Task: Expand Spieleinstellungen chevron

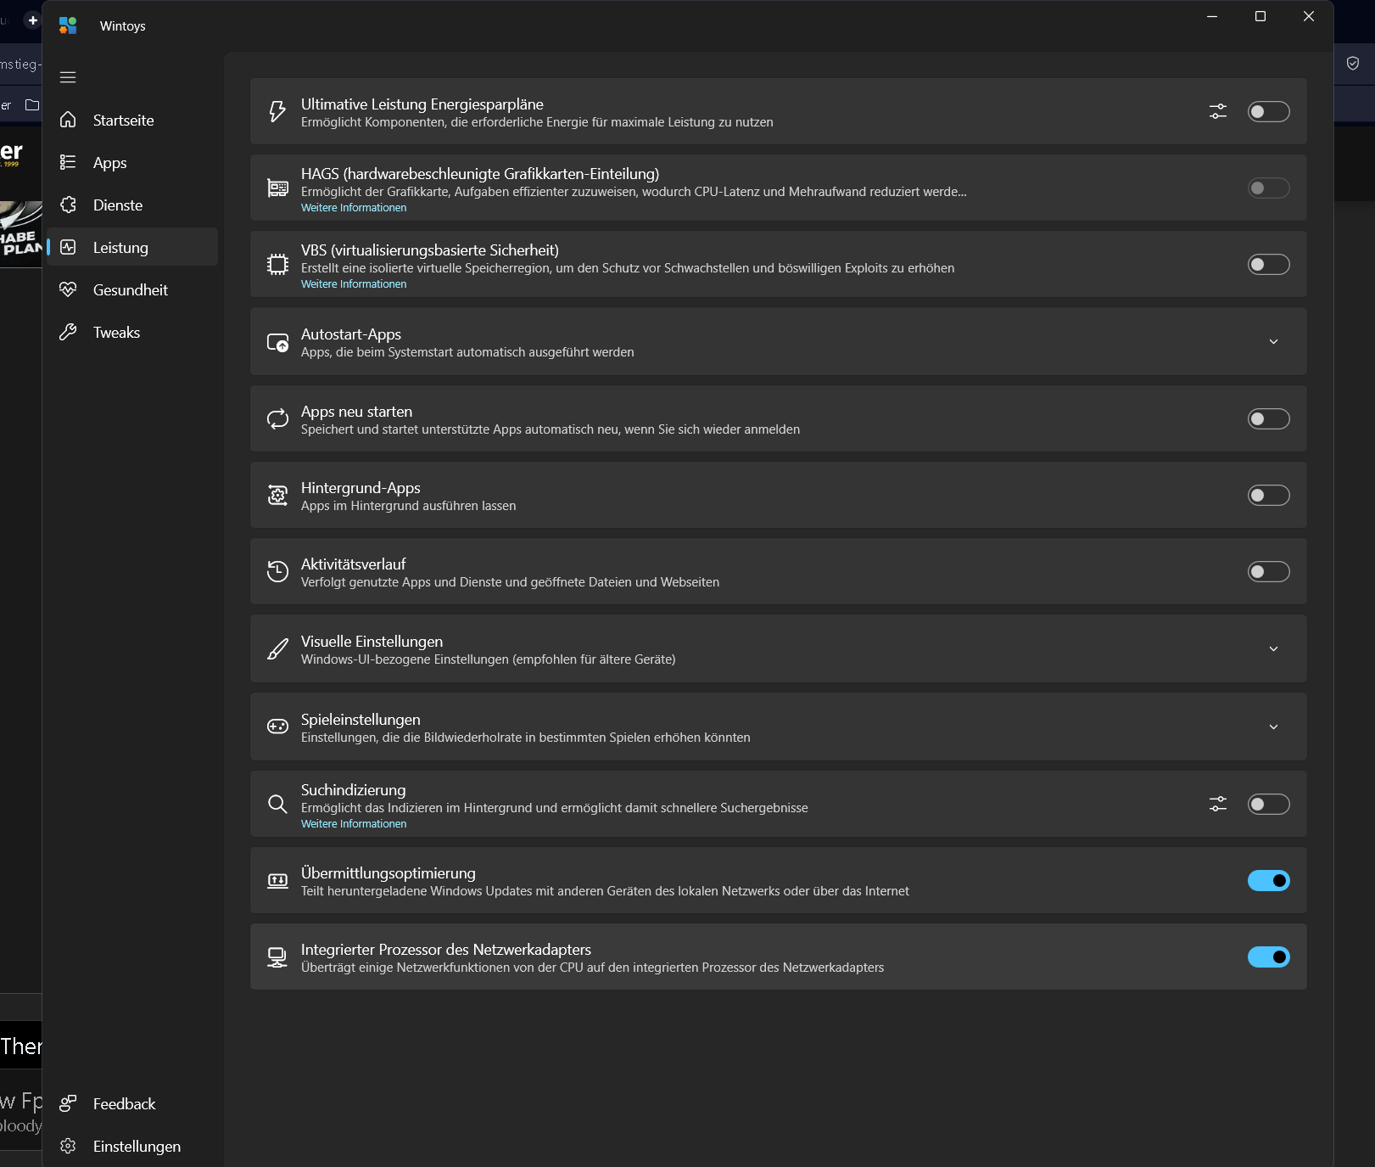Action: (1273, 727)
